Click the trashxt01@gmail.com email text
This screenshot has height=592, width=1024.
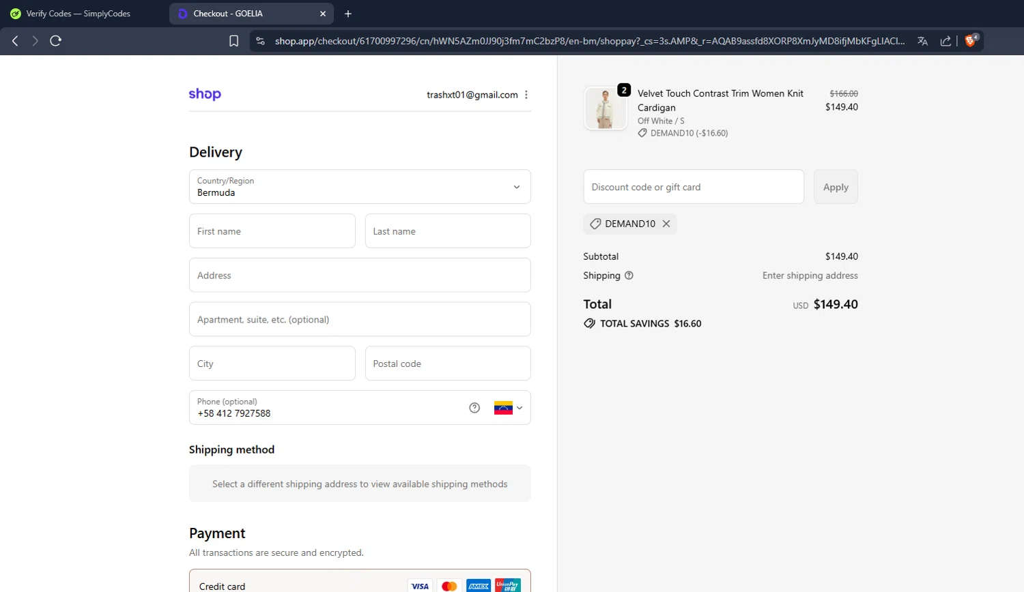click(472, 95)
